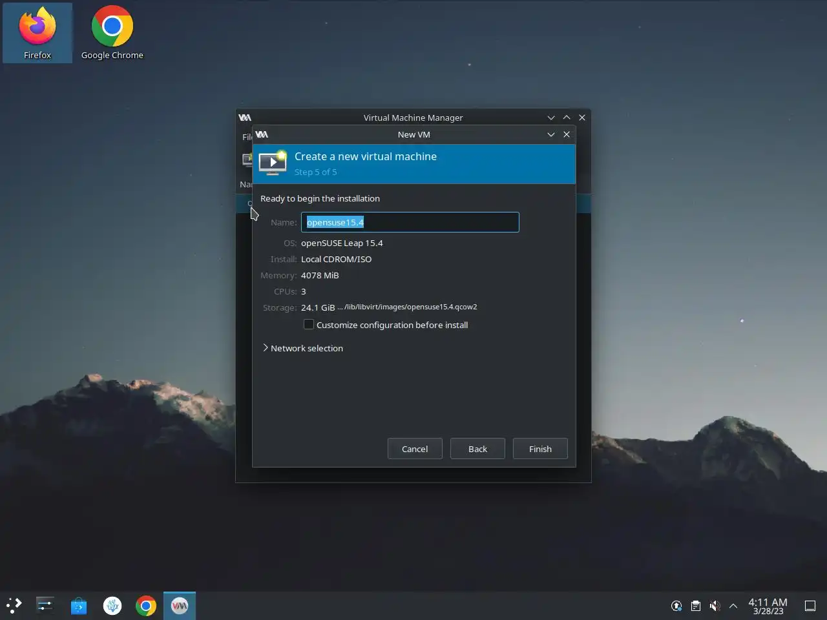Select Virtual Machine Manager taskbar entry
827x620 pixels.
pyautogui.click(x=180, y=606)
